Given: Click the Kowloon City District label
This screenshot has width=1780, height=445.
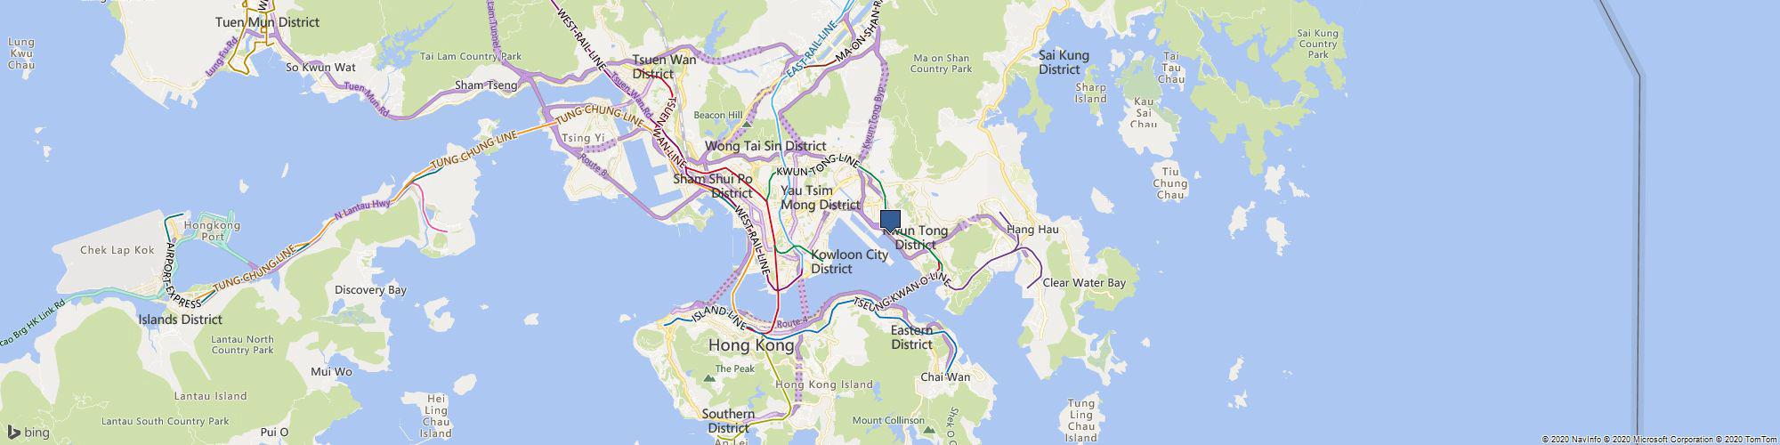Looking at the screenshot, I should pos(849,262).
